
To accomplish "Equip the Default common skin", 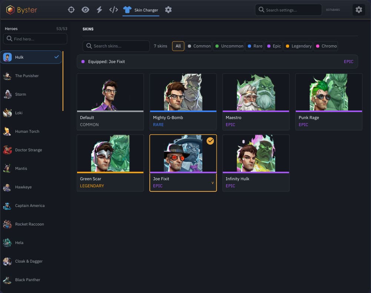I will click(x=110, y=102).
